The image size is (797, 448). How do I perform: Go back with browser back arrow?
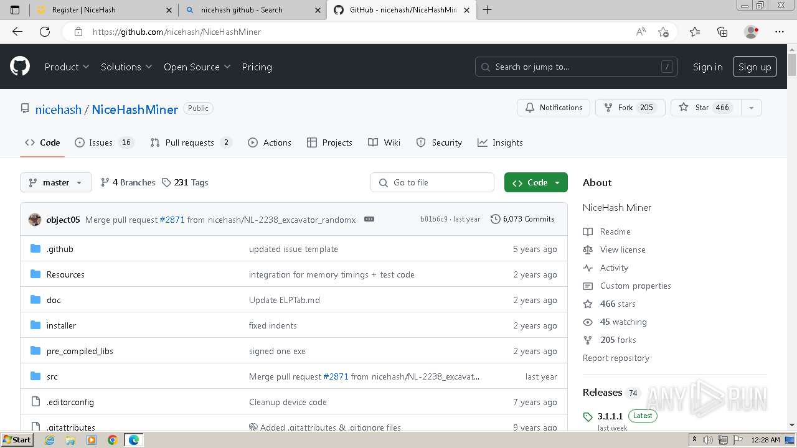point(17,32)
